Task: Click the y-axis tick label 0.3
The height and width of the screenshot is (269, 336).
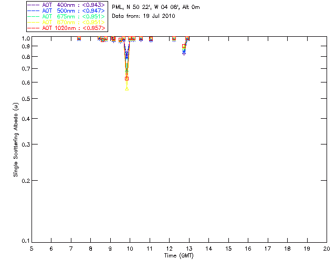Action: [26, 144]
